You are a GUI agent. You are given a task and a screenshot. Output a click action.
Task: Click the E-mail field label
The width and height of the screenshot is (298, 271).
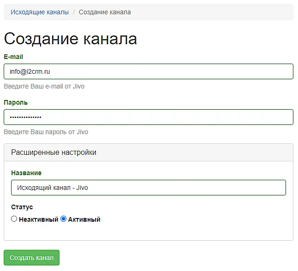[x=13, y=57]
